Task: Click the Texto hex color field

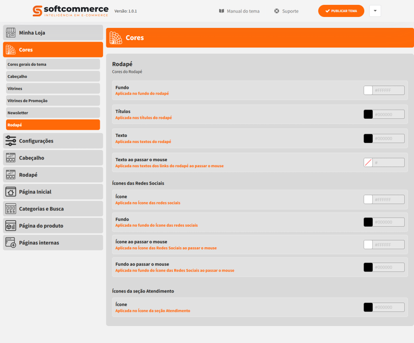Action: 389,139
